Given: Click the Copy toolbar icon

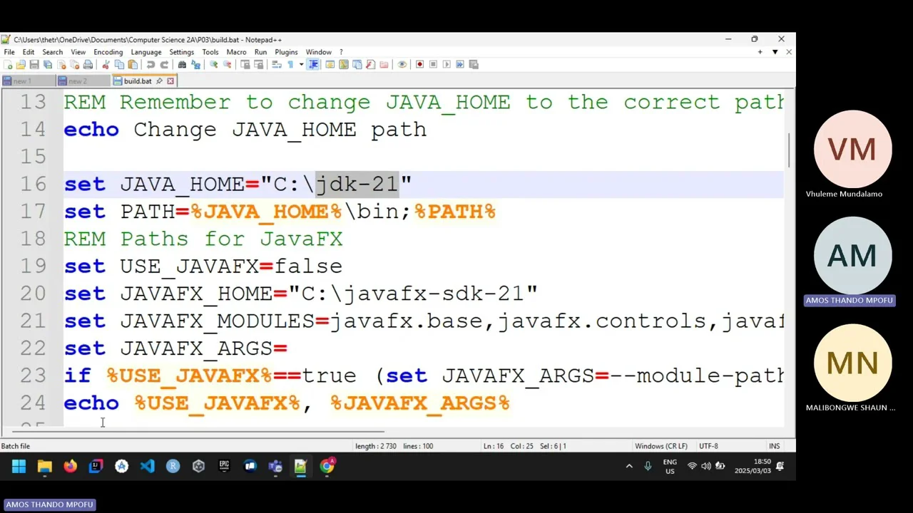Looking at the screenshot, I should pyautogui.click(x=119, y=64).
